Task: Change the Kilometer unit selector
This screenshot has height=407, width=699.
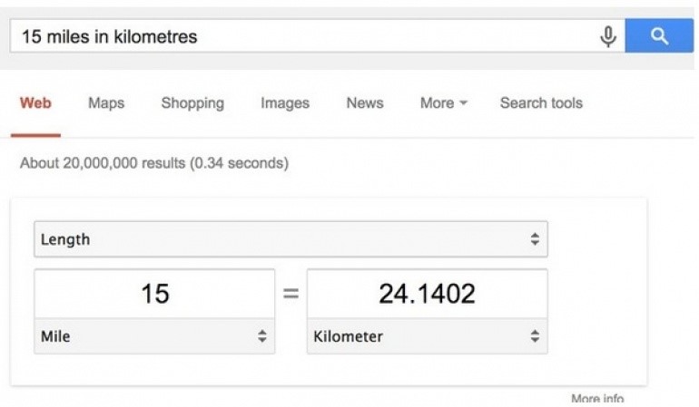Action: (427, 336)
